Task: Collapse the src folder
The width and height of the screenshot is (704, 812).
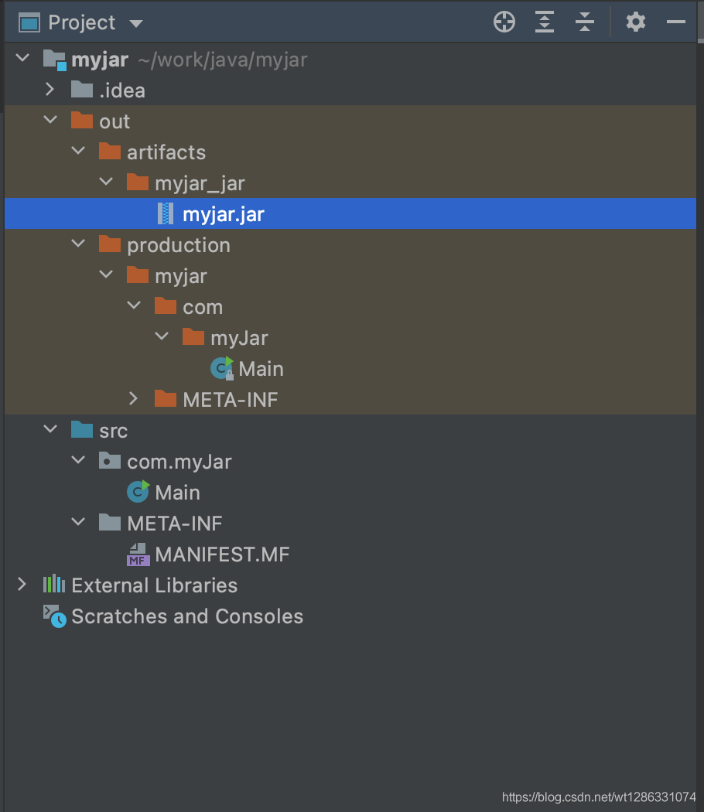Action: [x=50, y=430]
